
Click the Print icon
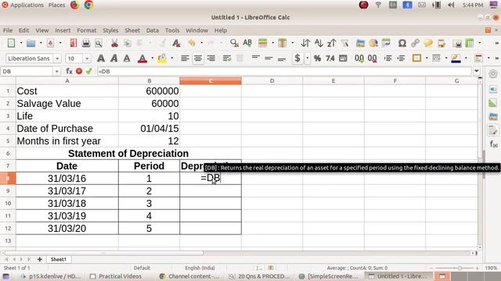(86, 43)
